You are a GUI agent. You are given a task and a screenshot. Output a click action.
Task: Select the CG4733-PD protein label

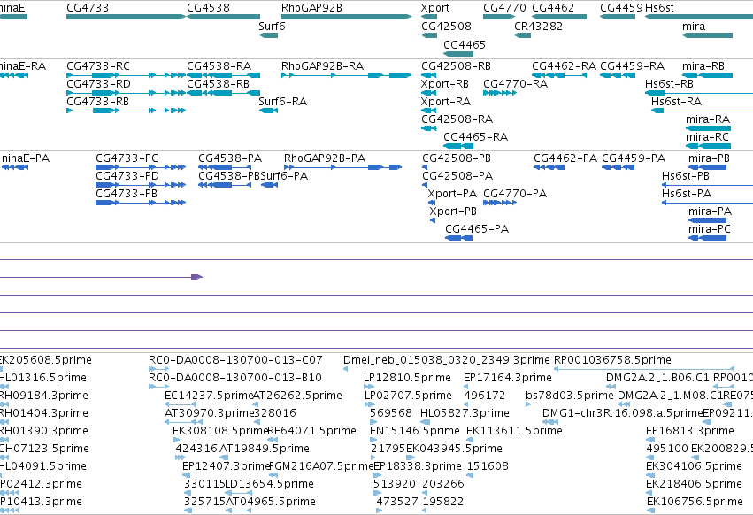click(127, 176)
